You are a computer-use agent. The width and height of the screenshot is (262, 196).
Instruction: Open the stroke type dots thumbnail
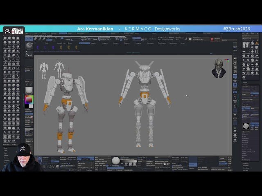click(x=29, y=54)
